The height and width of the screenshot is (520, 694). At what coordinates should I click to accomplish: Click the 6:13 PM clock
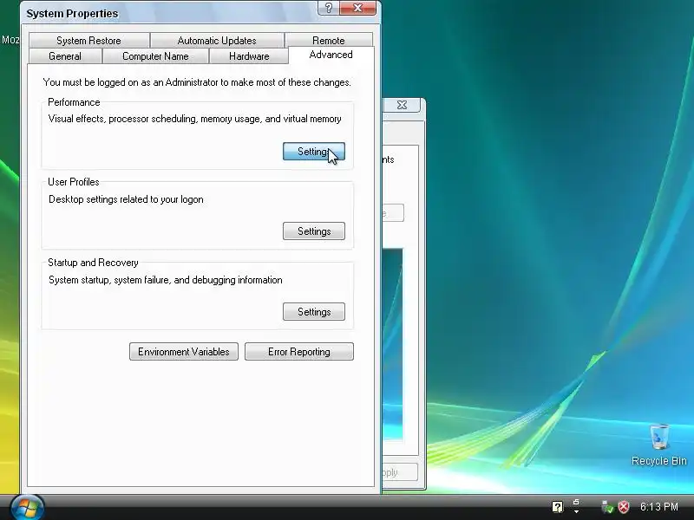659,507
